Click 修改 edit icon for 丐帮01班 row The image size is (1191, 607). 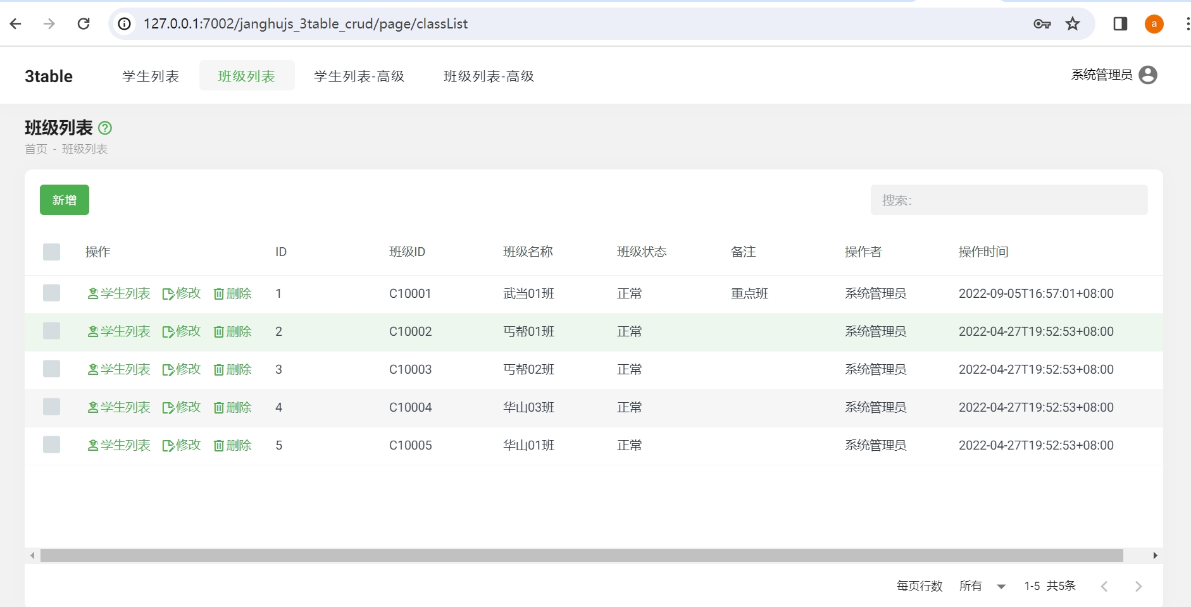click(x=182, y=332)
